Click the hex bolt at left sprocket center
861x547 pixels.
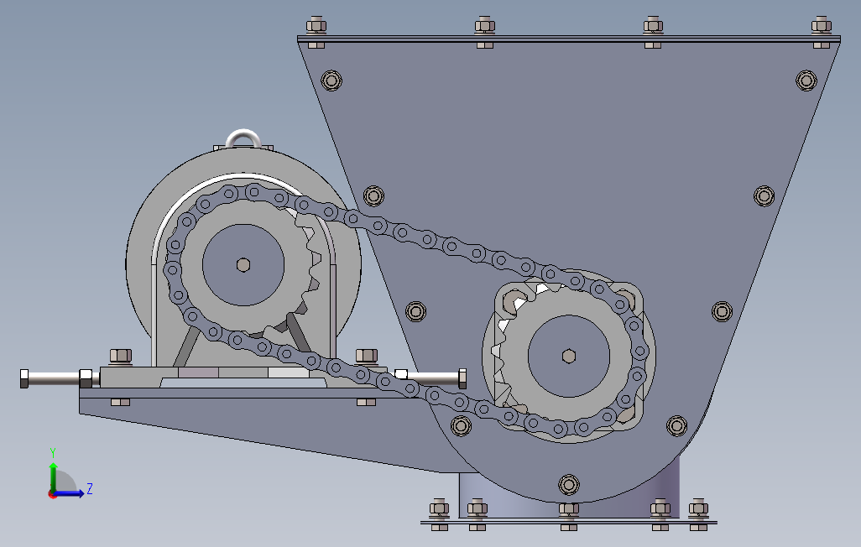click(243, 265)
